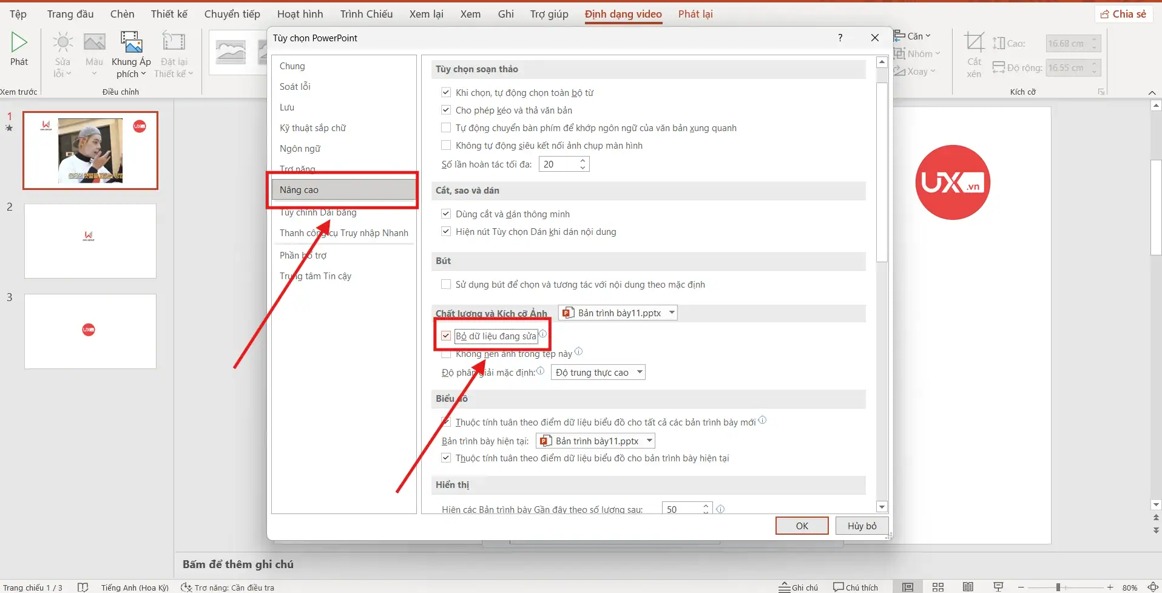The height and width of the screenshot is (593, 1162).
Task: Open the 'Chèn' ribbon tab
Action: pyautogui.click(x=121, y=13)
